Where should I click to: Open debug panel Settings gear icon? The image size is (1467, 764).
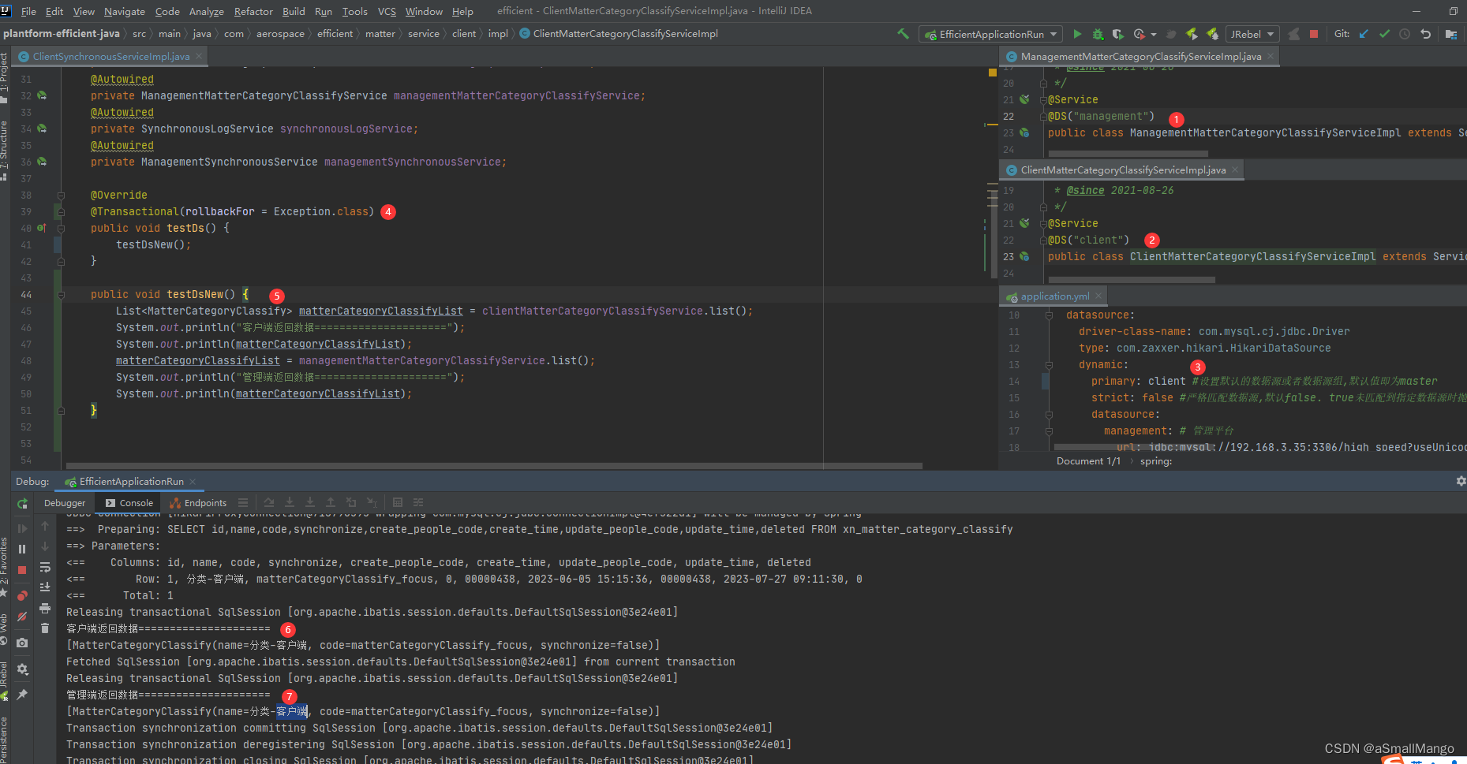point(22,669)
